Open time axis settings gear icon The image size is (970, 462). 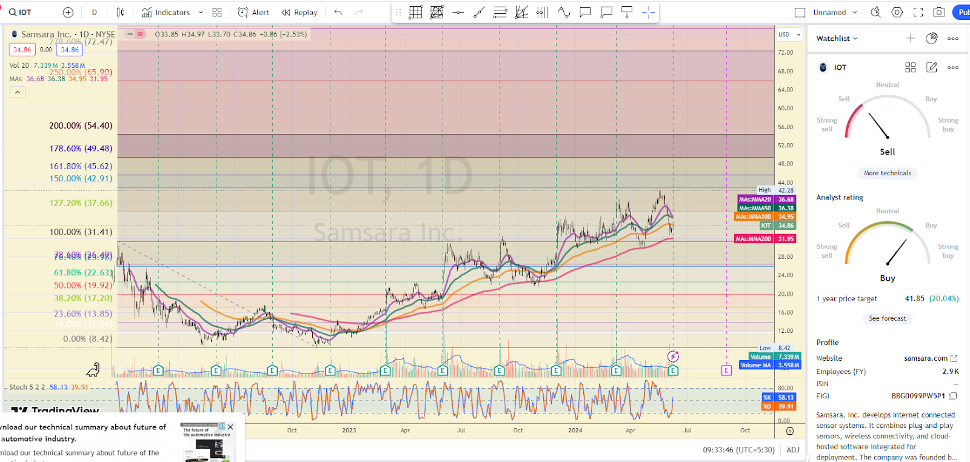(x=790, y=431)
